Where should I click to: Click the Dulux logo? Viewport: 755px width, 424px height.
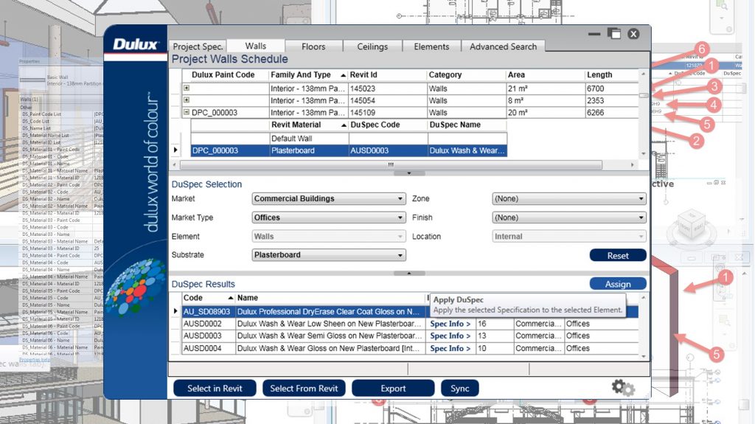tap(135, 44)
